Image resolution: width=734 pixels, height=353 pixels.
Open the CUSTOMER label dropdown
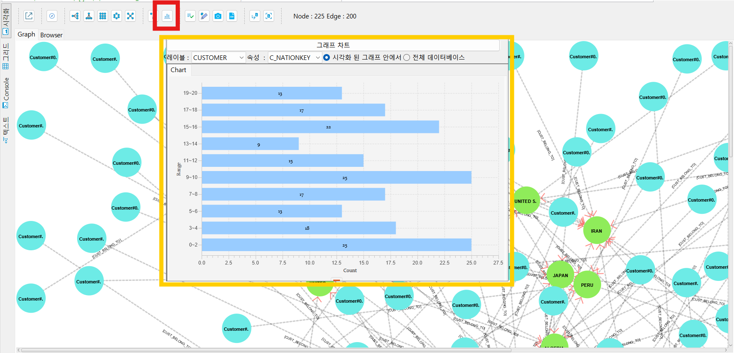pos(218,57)
